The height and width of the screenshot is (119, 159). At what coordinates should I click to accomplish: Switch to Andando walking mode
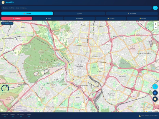(x=132, y=14)
